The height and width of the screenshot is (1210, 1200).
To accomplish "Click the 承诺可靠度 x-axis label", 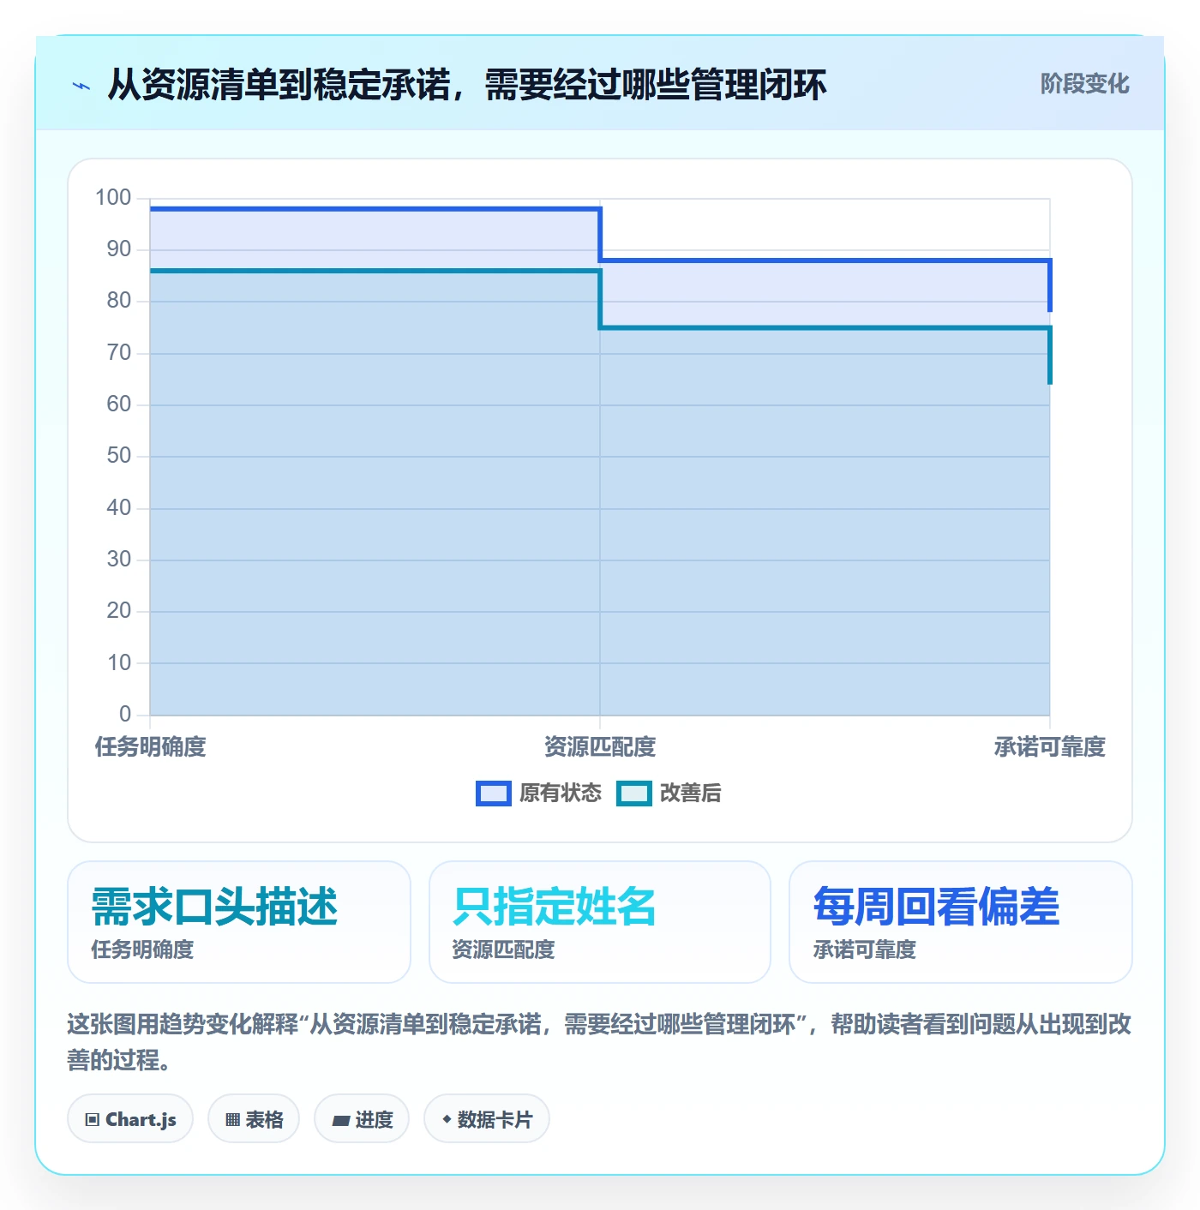I will pos(1049,747).
